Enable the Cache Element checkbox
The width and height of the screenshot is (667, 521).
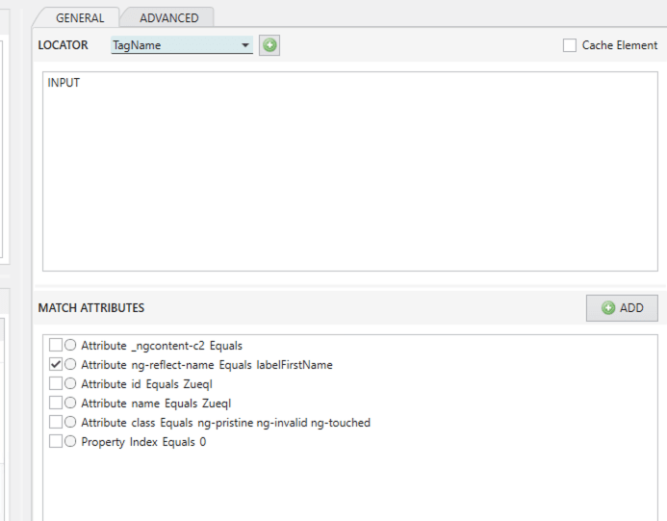point(570,45)
